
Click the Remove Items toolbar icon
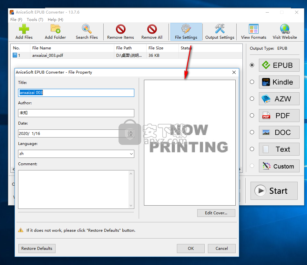pos(121,29)
